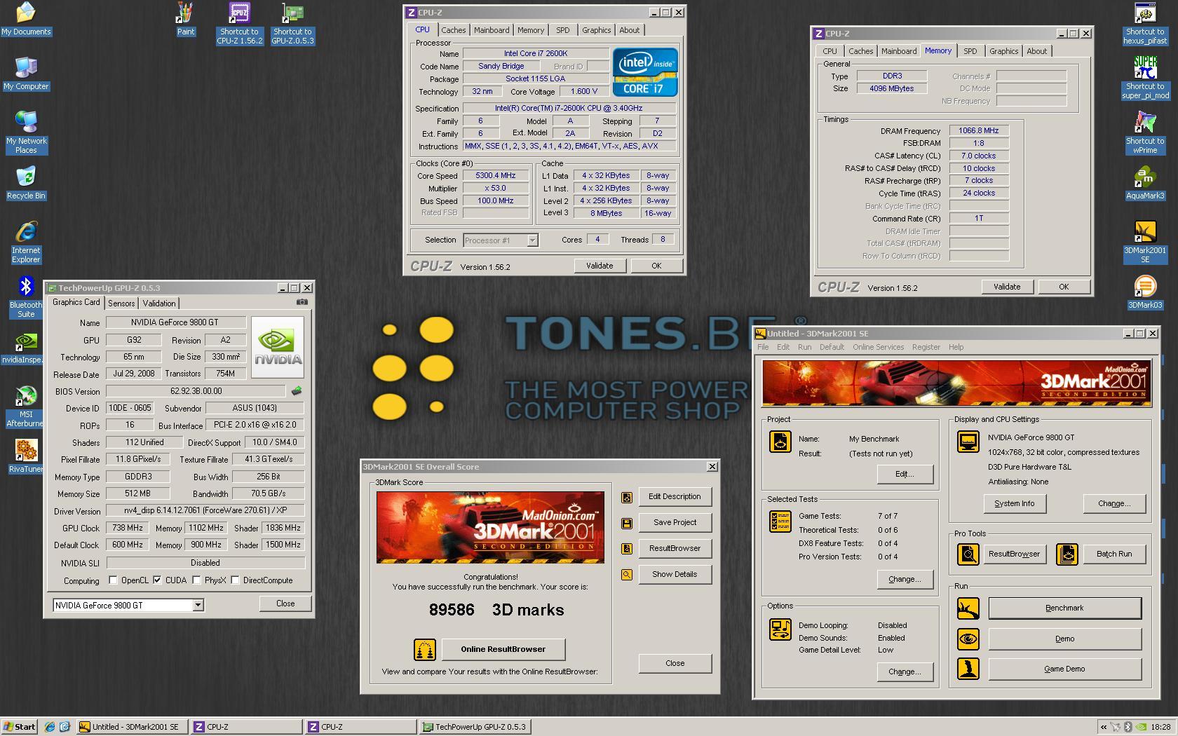Open Graphics tab in Memory CPU-Z window
Image resolution: width=1178 pixels, height=736 pixels.
click(x=1003, y=51)
